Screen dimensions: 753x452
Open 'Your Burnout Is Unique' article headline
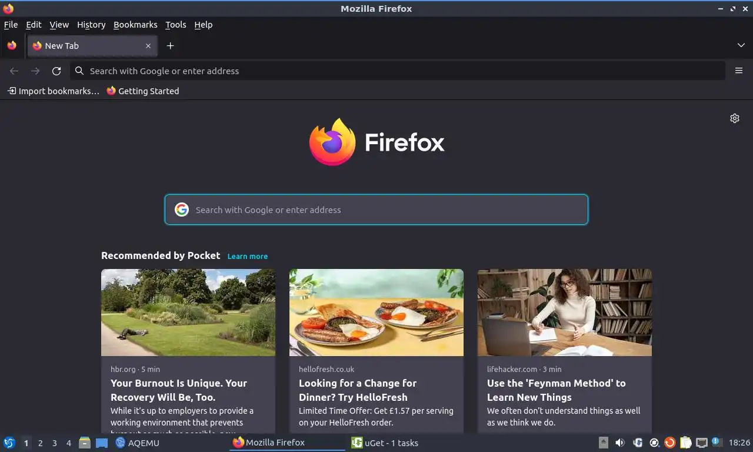[179, 390]
